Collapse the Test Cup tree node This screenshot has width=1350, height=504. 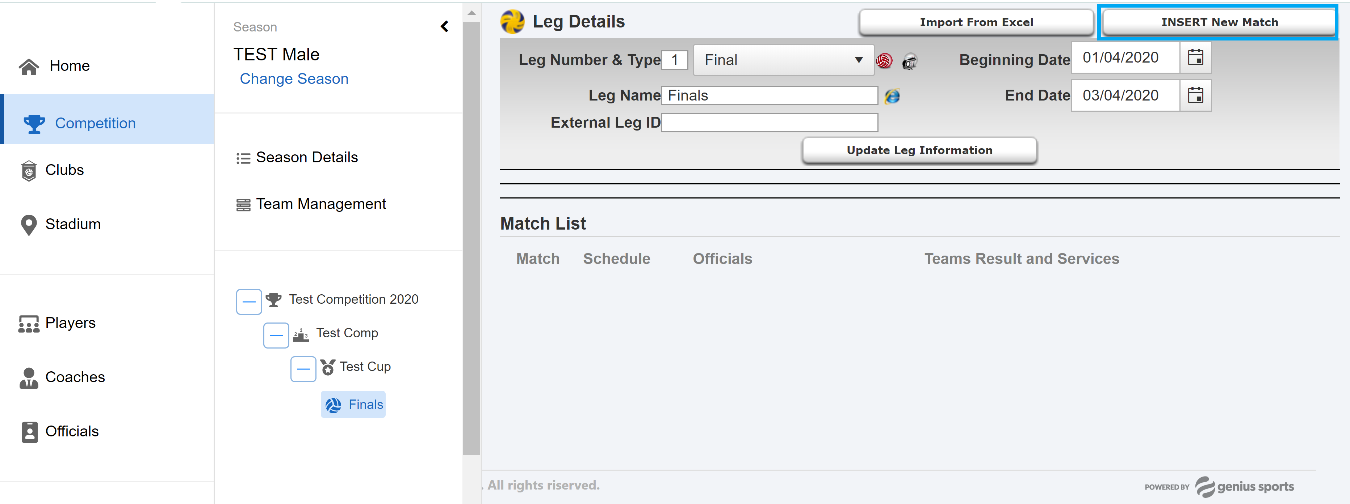[x=303, y=368]
